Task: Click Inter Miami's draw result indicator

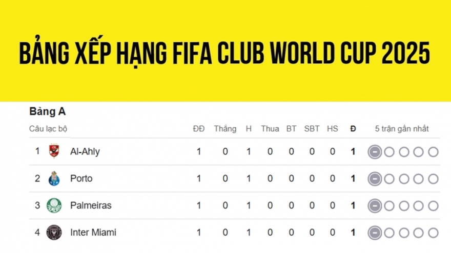Action: point(375,233)
